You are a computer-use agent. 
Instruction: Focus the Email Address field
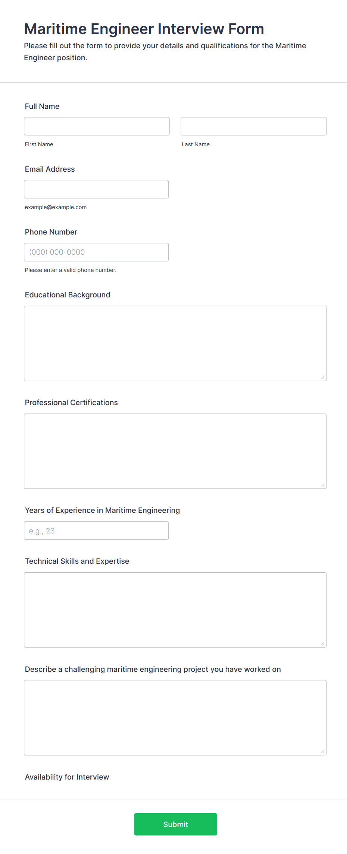(x=96, y=189)
